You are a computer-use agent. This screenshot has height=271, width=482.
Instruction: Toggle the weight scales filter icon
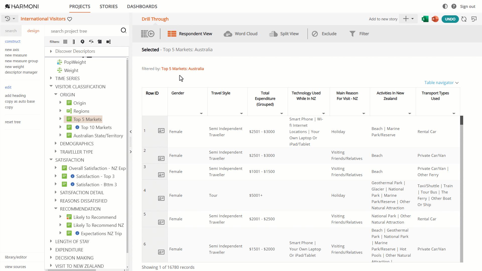[x=91, y=42]
